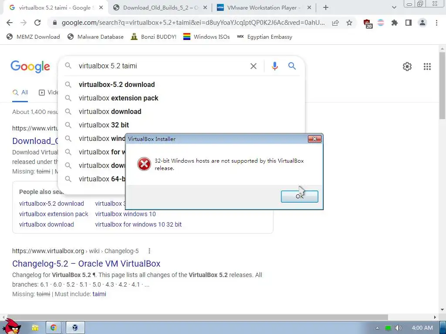Switch to VMware Workstation Player tab
This screenshot has height=334, width=446.
click(x=264, y=8)
